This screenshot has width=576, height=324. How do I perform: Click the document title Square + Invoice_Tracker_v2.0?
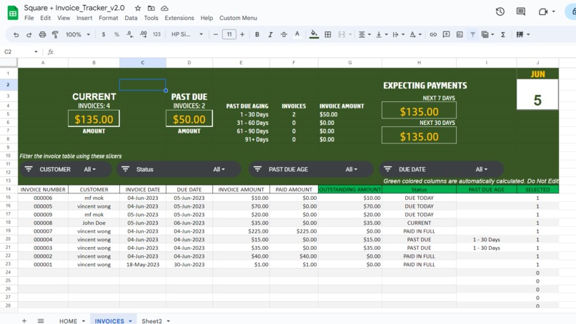(74, 8)
